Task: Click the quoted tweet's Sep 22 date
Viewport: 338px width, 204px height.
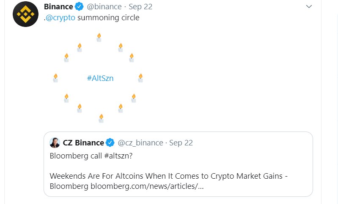Action: coord(181,142)
